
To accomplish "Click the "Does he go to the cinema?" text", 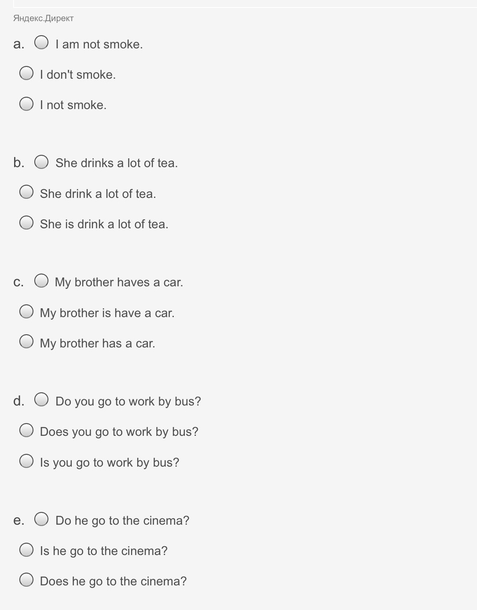I will pyautogui.click(x=113, y=581).
